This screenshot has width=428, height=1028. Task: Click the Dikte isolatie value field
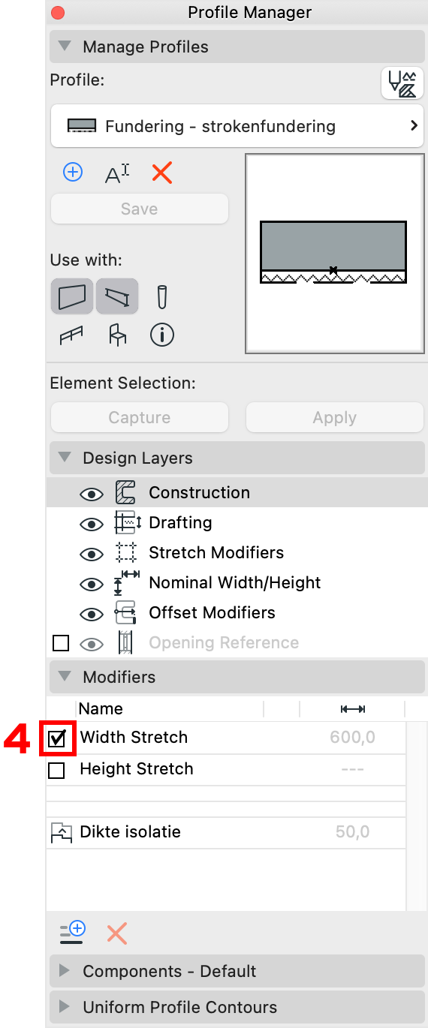[x=353, y=831]
